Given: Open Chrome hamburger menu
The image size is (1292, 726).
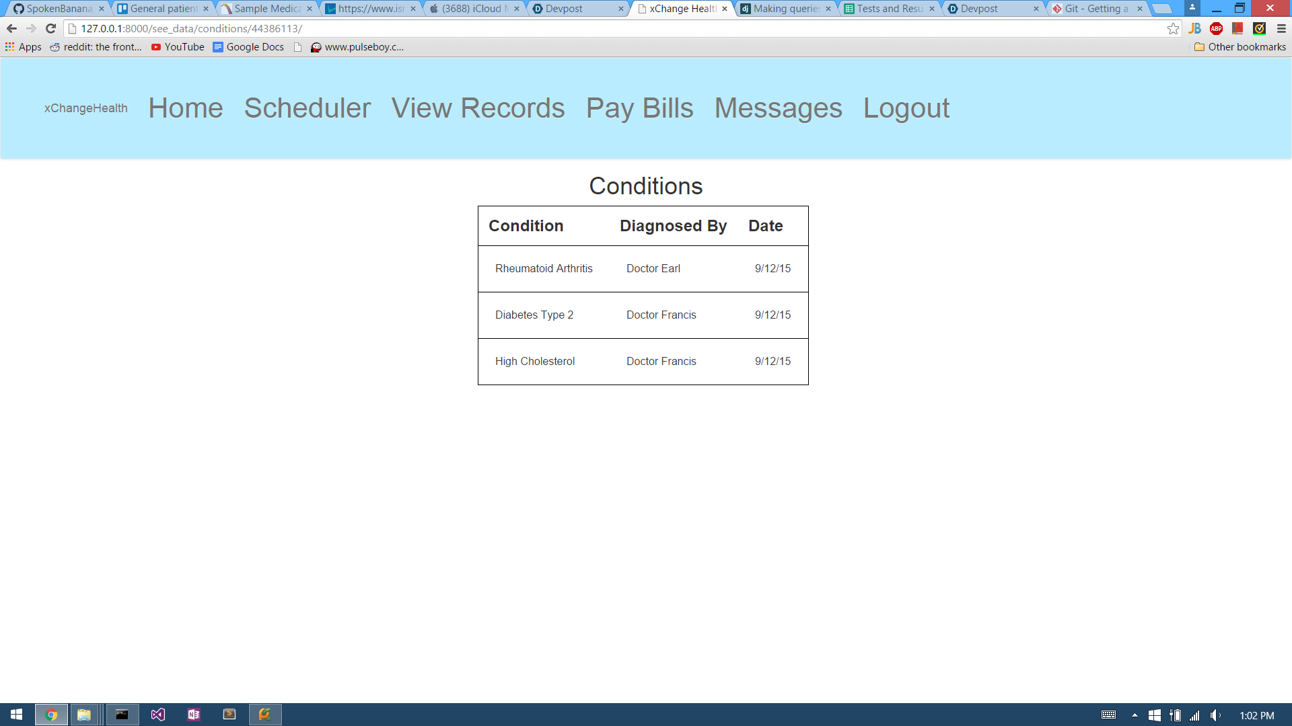Looking at the screenshot, I should [x=1281, y=28].
